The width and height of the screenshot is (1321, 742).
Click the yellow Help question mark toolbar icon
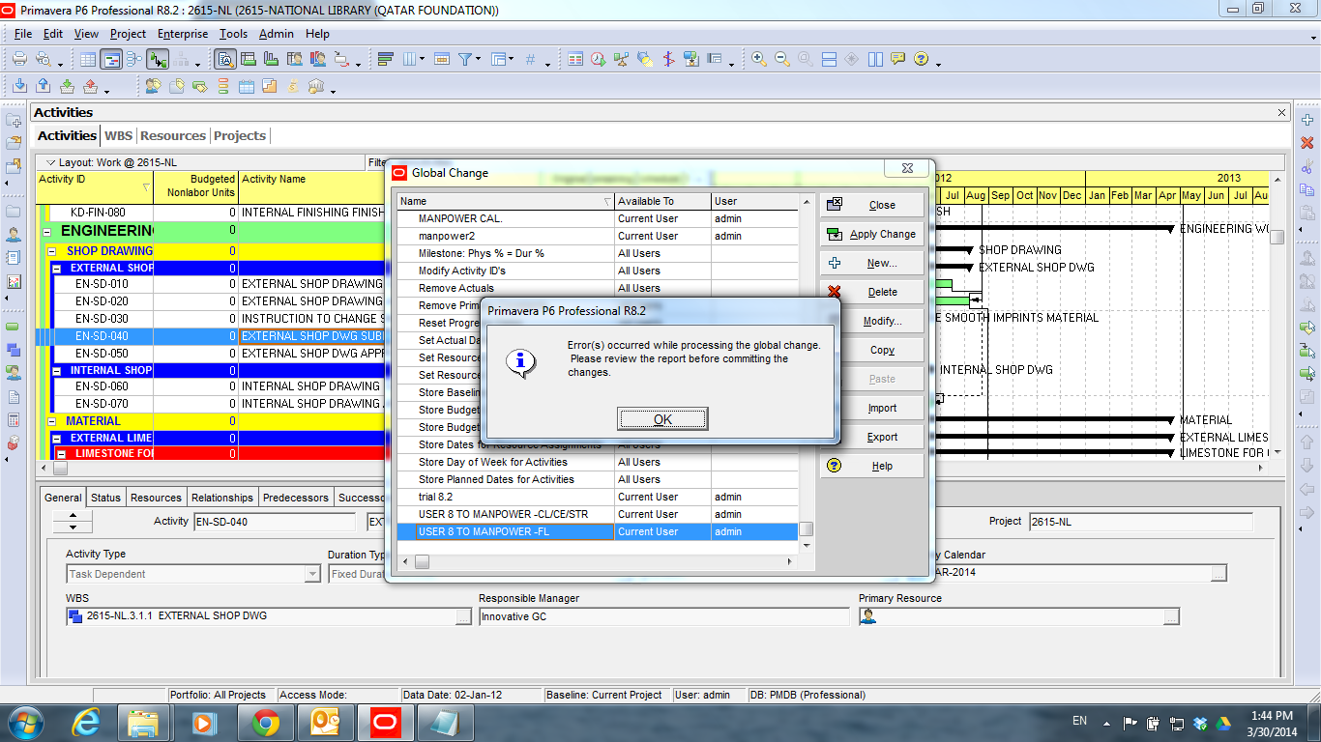(922, 59)
